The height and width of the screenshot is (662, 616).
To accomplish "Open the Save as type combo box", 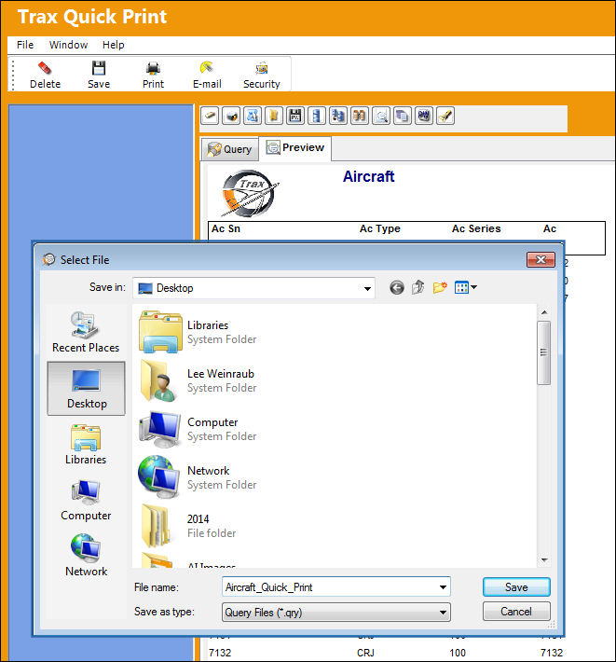I will pos(335,613).
